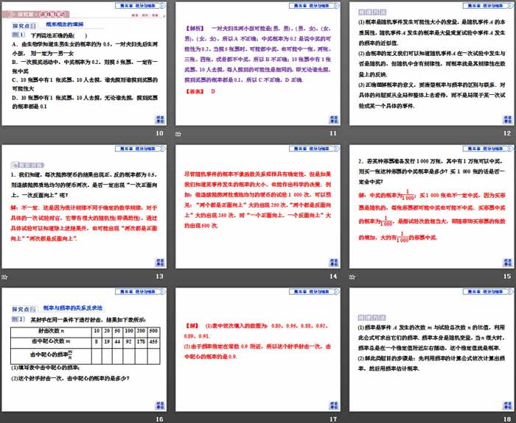Click slide number label 13
516x423 pixels.
pos(159,277)
